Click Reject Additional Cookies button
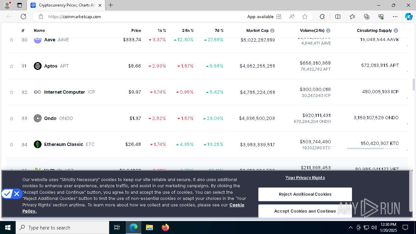416x234 pixels. (305, 194)
